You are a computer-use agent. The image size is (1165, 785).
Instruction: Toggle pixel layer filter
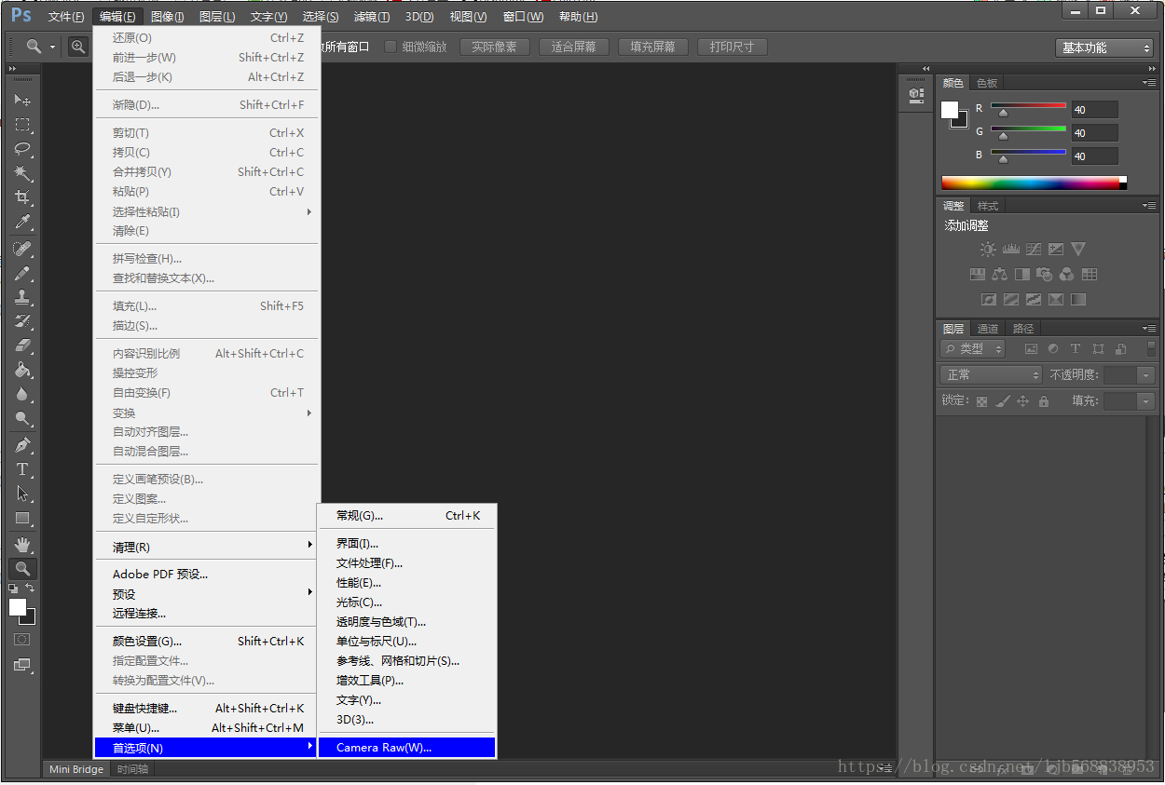coord(1031,349)
